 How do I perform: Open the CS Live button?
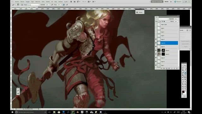178,2
